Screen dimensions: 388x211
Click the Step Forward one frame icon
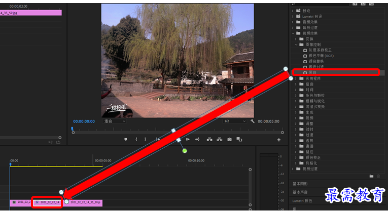click(x=188, y=140)
